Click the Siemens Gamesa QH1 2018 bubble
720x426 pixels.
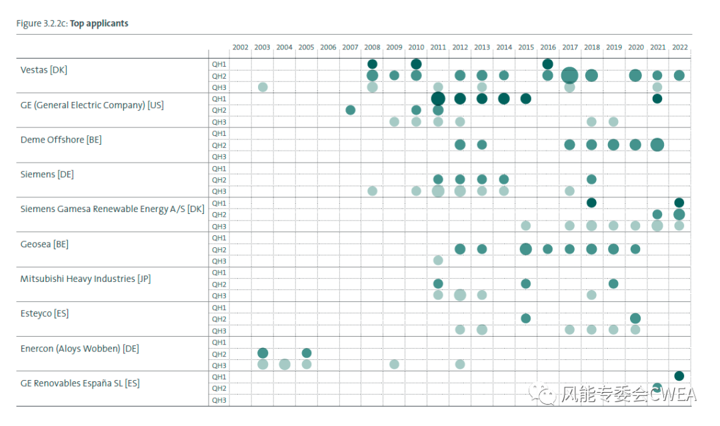[591, 203]
